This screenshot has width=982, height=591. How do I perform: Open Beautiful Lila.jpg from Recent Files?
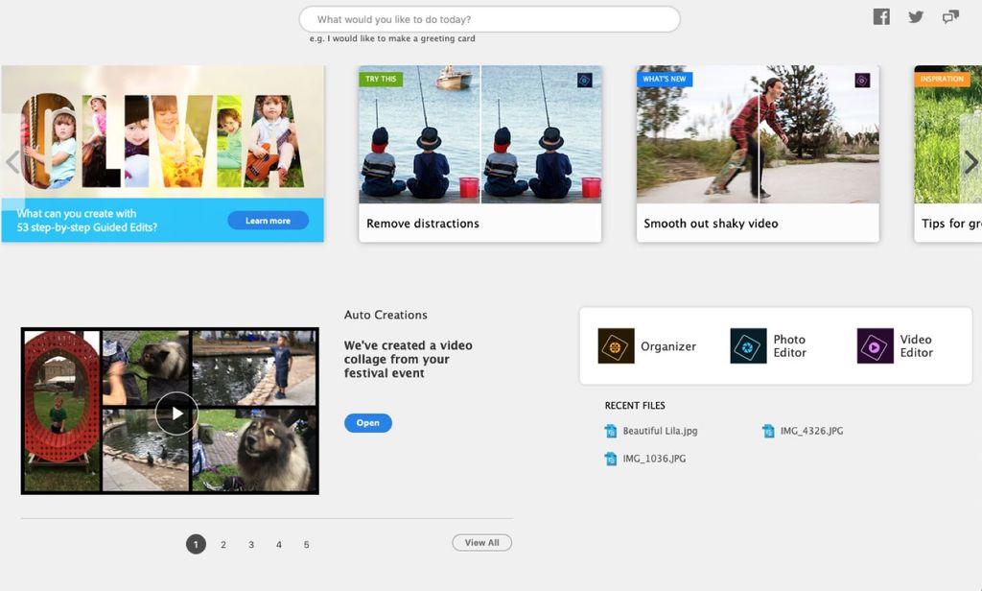click(659, 431)
